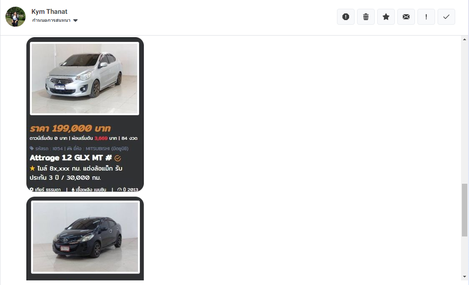Open the กำหนดการสนทนา menu label
This screenshot has height=285, width=469.
[x=51, y=21]
